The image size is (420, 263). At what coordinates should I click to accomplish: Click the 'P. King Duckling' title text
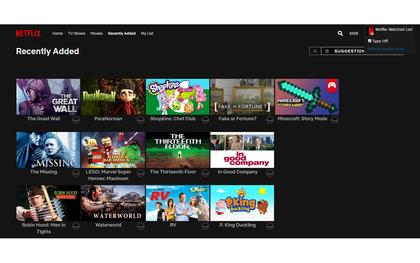pos(238,225)
